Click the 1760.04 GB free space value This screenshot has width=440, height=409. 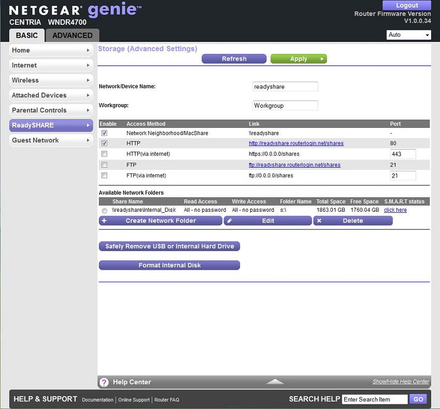coord(364,210)
